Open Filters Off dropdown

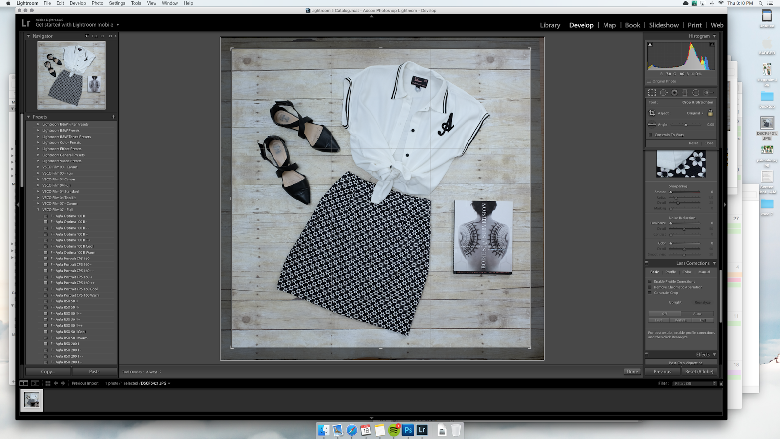pos(695,383)
